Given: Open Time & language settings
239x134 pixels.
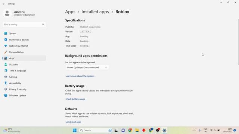Looking at the screenshot, I should (24, 71).
